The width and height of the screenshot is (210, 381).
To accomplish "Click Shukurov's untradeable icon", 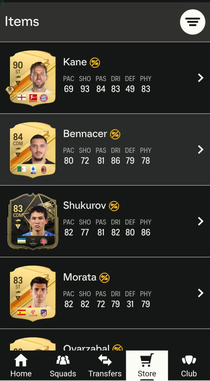I will click(114, 206).
